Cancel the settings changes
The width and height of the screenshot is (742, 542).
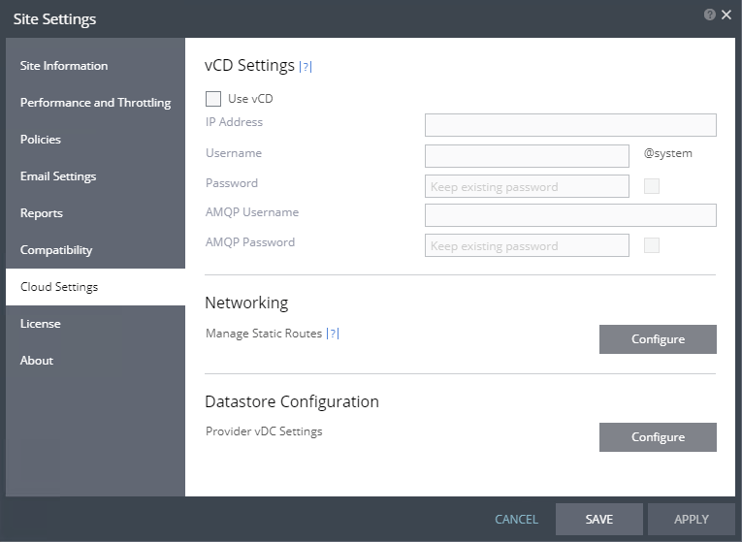coord(516,520)
